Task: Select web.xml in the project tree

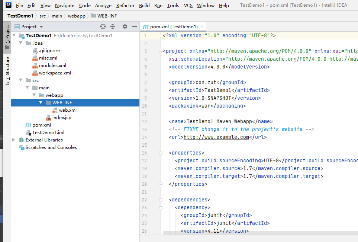Action: pyautogui.click(x=68, y=110)
